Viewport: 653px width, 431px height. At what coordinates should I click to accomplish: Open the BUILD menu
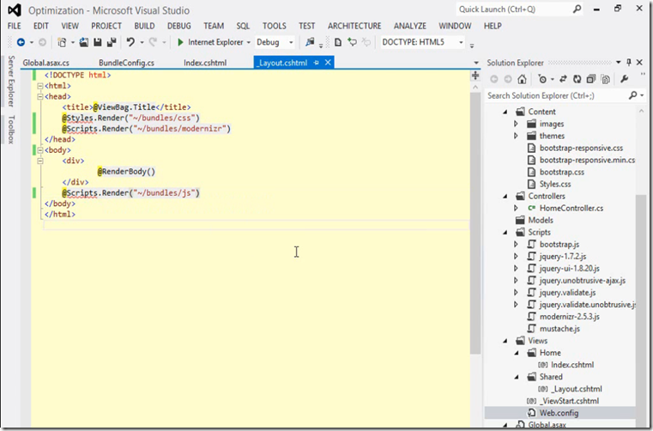click(144, 26)
